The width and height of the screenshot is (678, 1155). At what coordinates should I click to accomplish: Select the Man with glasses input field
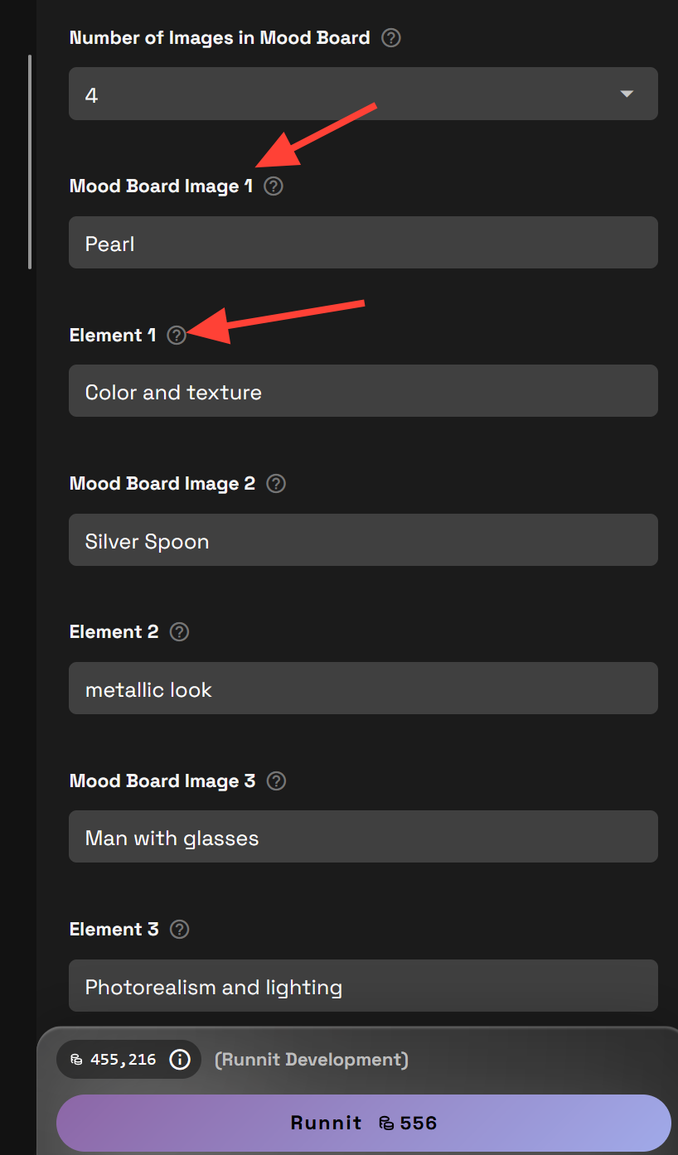point(363,836)
